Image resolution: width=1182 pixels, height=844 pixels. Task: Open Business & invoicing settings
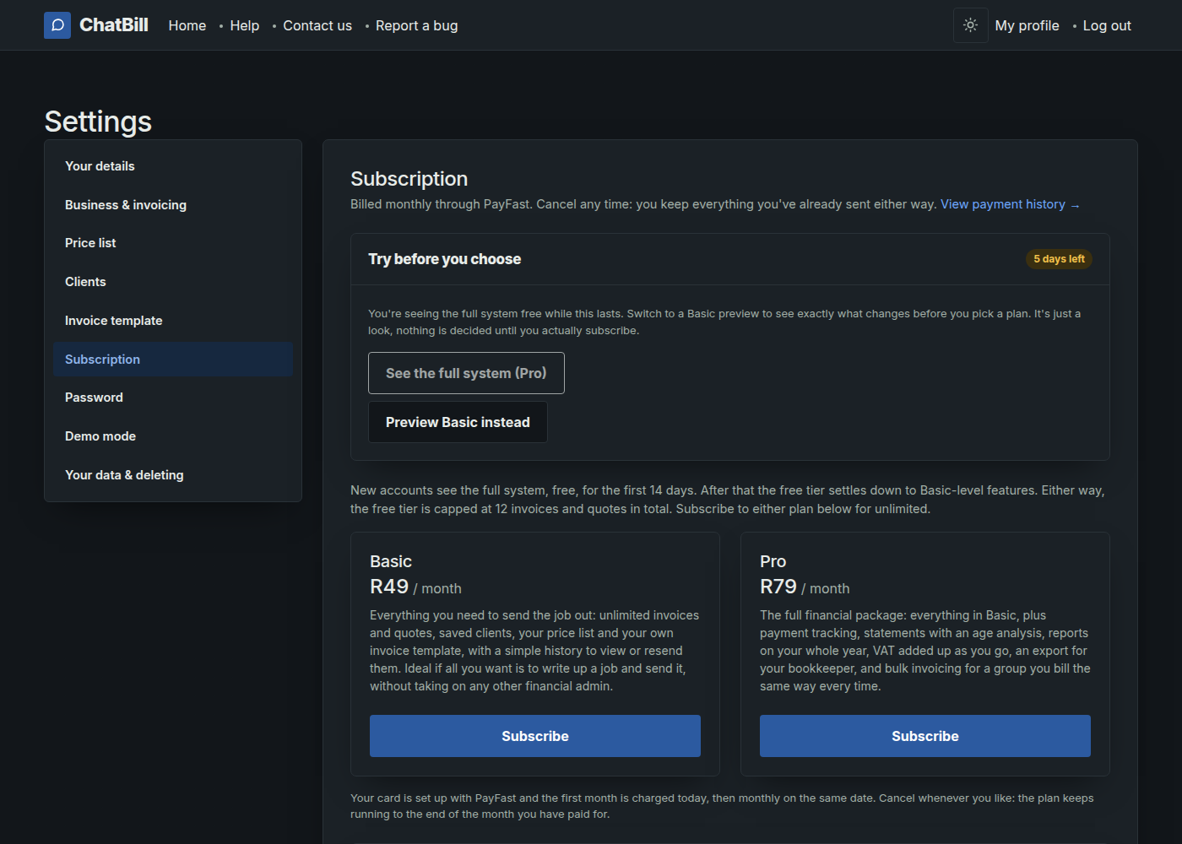(x=173, y=205)
